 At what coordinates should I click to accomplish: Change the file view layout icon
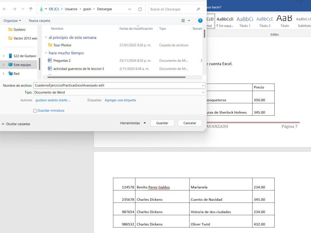pyautogui.click(x=183, y=21)
